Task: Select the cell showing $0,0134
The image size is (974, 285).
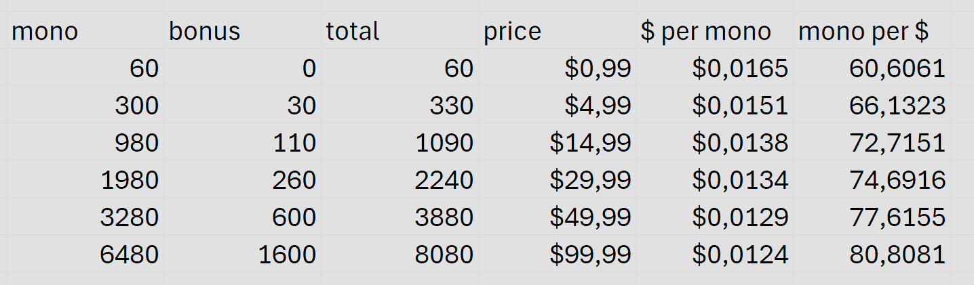Action: point(714,180)
